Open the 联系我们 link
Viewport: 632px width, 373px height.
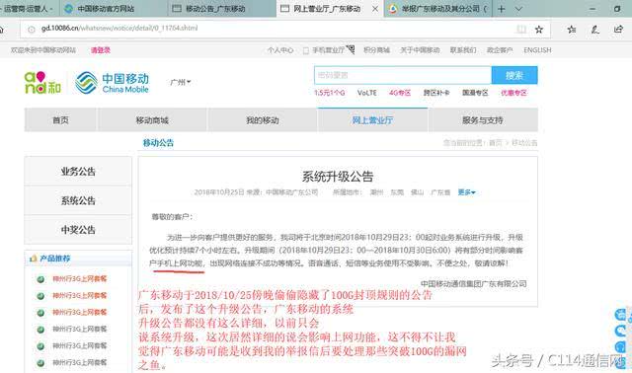(x=463, y=50)
